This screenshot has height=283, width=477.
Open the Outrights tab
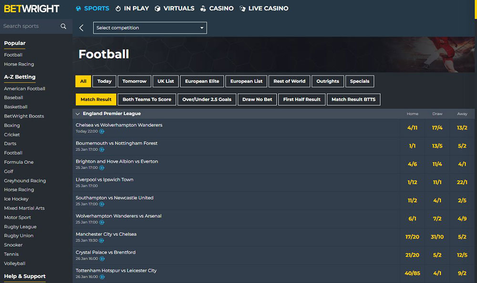pyautogui.click(x=328, y=81)
